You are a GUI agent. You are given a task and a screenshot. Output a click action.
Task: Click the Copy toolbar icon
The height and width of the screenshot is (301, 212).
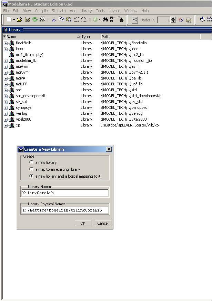point(61,19)
